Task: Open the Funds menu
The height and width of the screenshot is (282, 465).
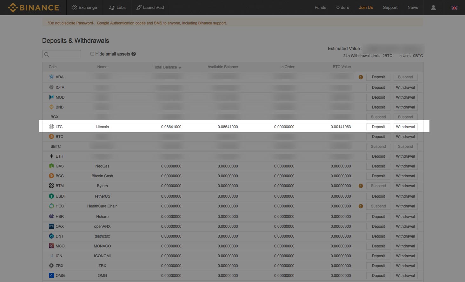Action: (320, 8)
